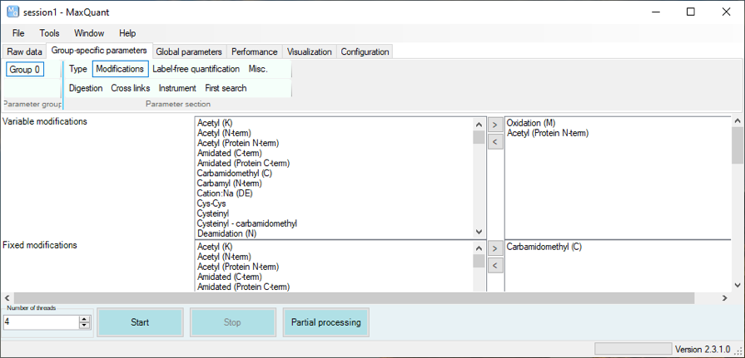Viewport: 745px width, 358px height.
Task: Open the Label-free quantification section
Action: 196,69
